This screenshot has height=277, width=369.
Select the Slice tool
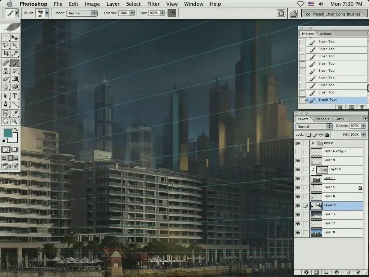point(14,53)
